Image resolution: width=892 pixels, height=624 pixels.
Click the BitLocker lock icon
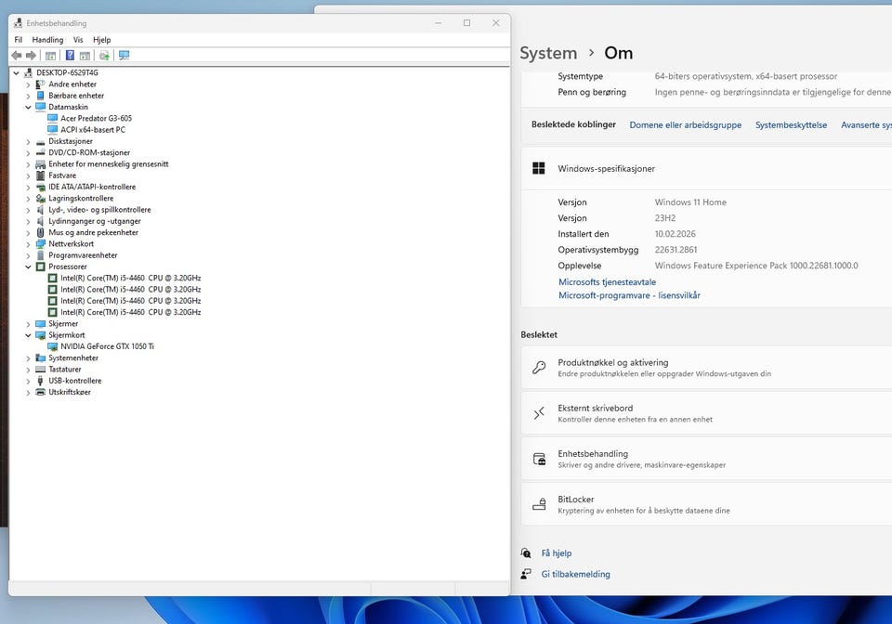539,504
